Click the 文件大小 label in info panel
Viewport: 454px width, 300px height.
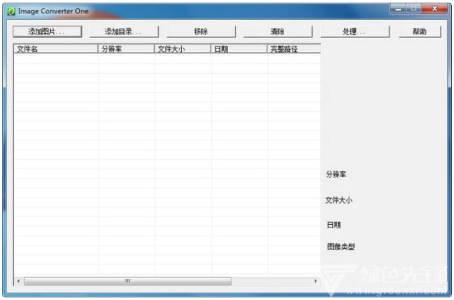pyautogui.click(x=339, y=200)
